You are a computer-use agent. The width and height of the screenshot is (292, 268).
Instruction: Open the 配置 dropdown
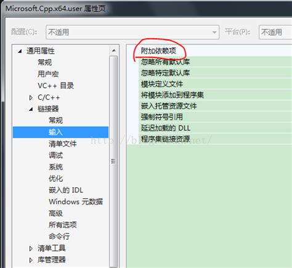pyautogui.click(x=132, y=32)
